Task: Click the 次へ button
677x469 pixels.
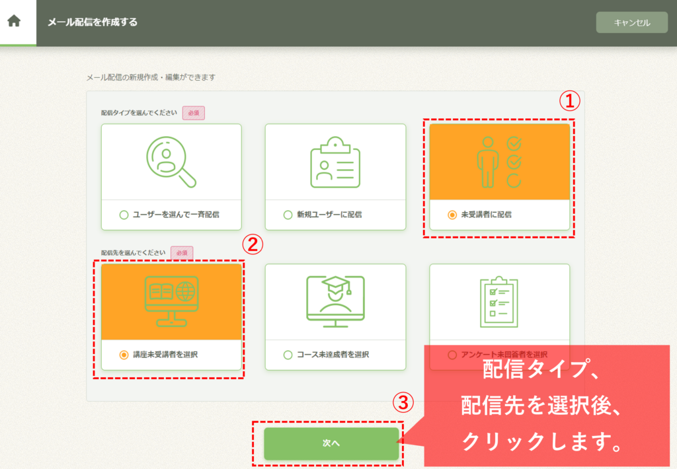Action: (331, 443)
